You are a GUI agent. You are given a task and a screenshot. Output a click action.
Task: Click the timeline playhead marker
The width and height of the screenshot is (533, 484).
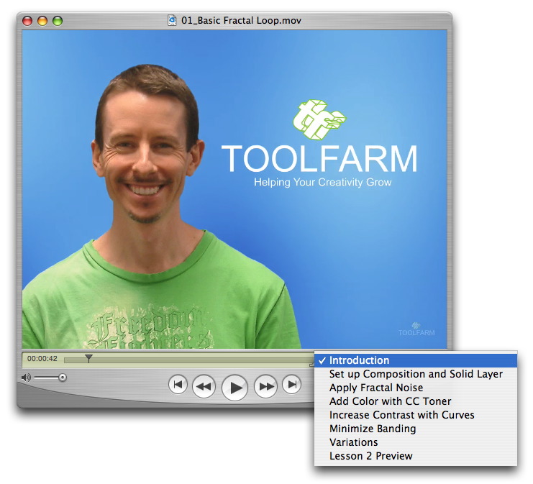tap(88, 357)
